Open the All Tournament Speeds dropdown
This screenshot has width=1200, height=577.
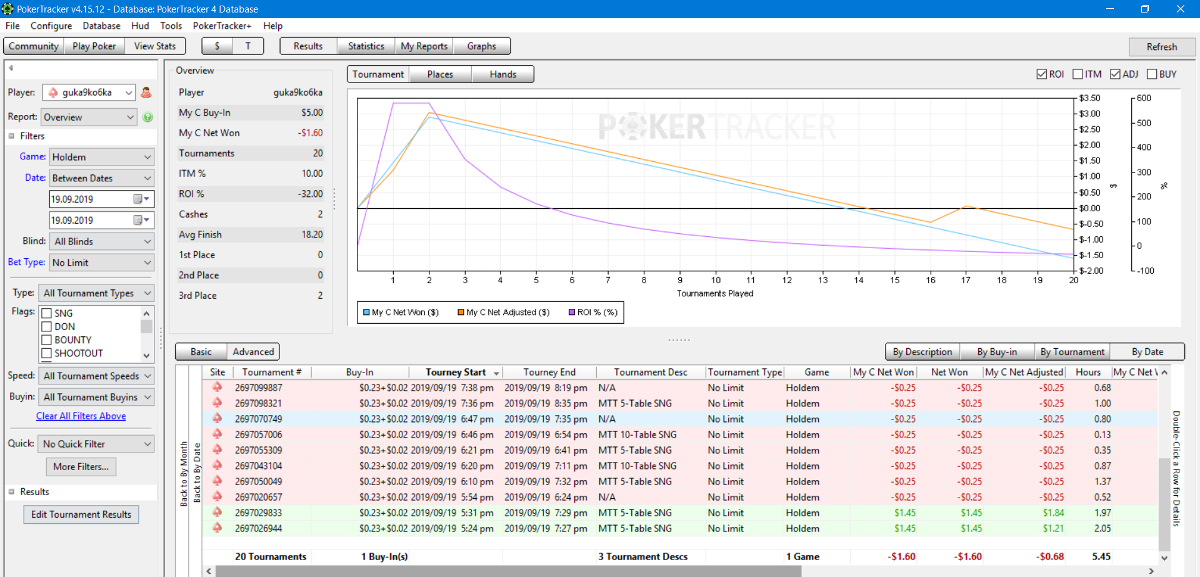pos(96,376)
